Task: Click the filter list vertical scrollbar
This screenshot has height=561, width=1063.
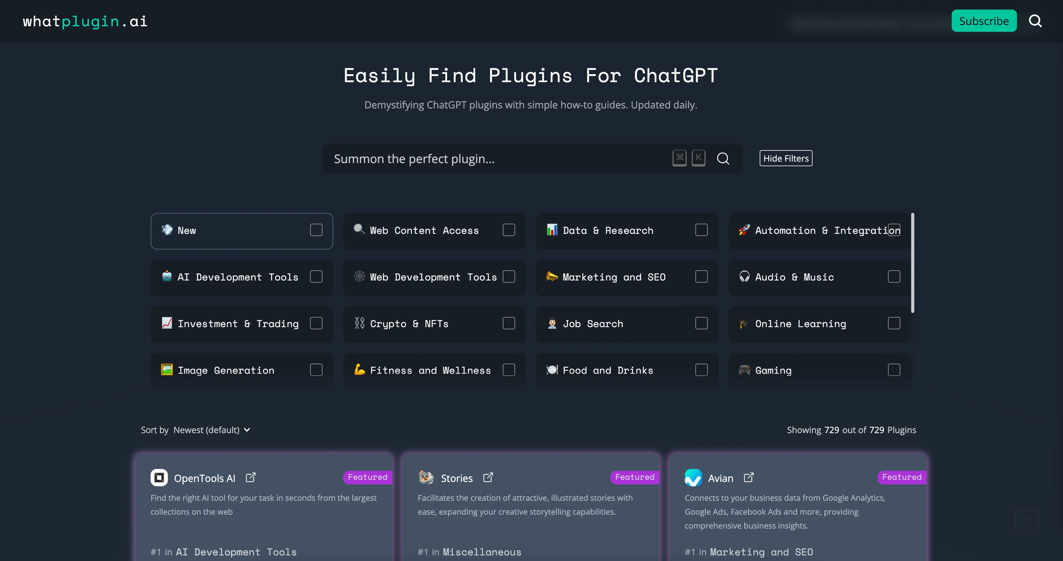Action: pyautogui.click(x=912, y=263)
